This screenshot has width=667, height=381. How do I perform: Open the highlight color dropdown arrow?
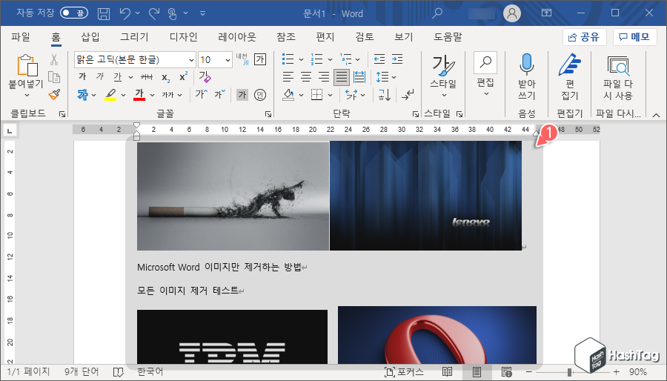pos(123,95)
